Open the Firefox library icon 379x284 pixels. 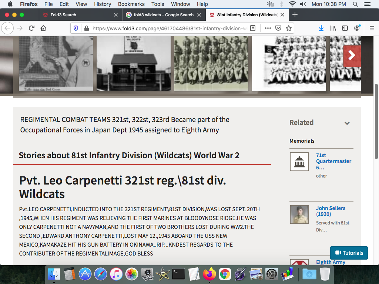[333, 28]
